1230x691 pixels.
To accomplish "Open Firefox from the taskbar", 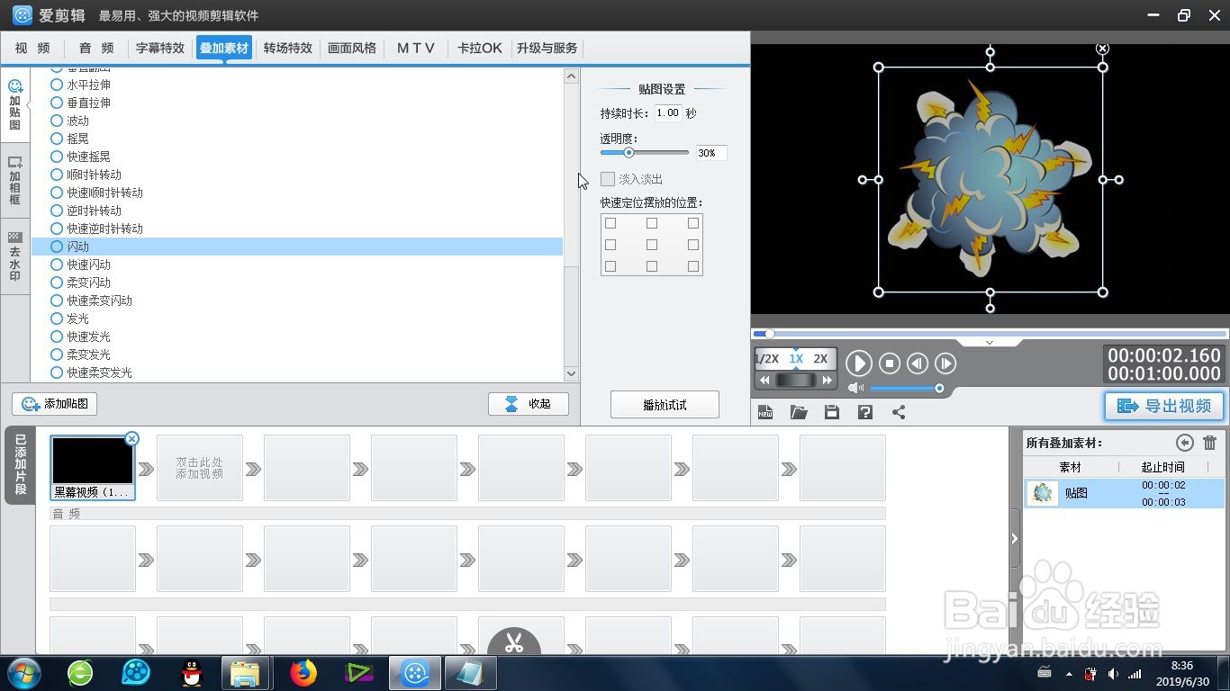I will [x=303, y=673].
